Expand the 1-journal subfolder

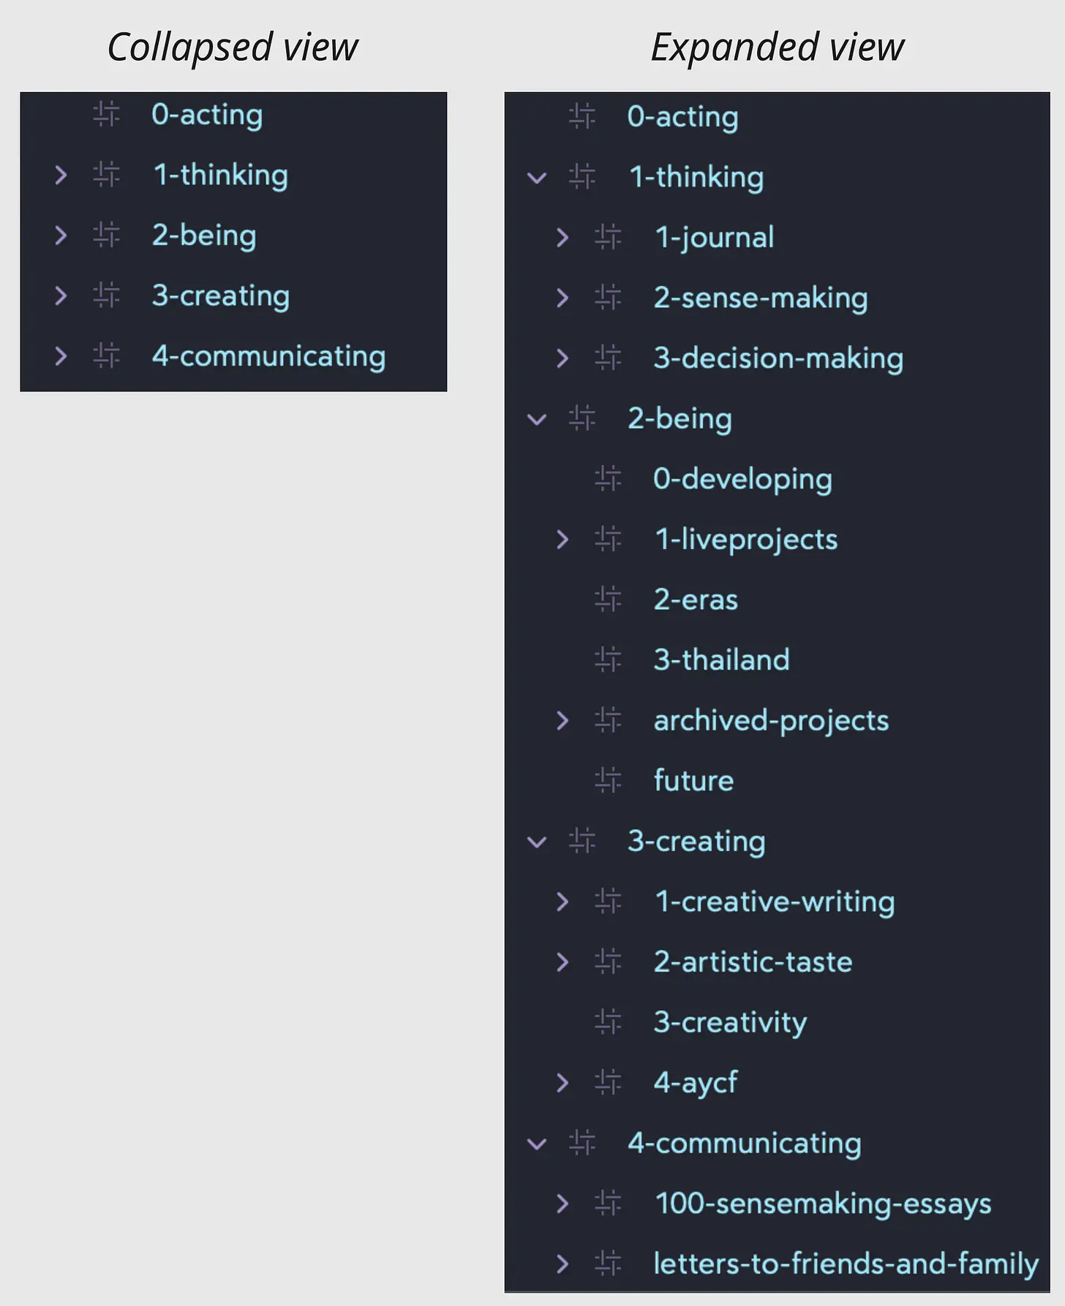[562, 237]
